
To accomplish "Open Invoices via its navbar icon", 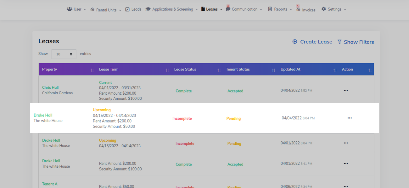I will (298, 10).
